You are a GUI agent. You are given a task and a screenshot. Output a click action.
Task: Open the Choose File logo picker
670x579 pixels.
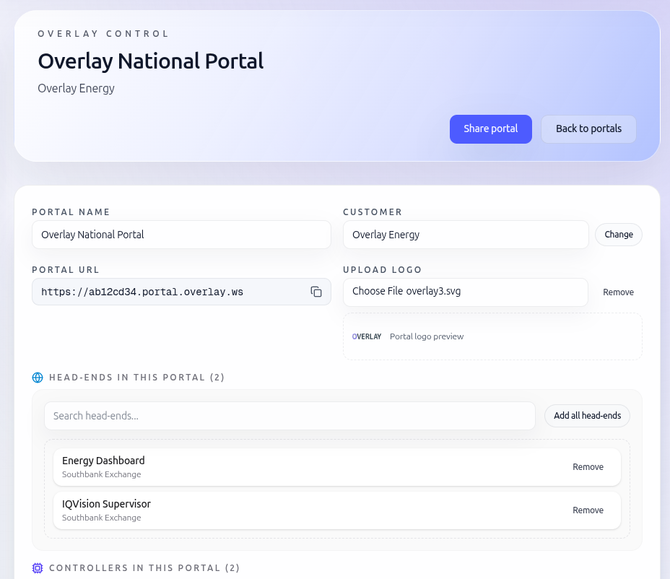point(466,292)
